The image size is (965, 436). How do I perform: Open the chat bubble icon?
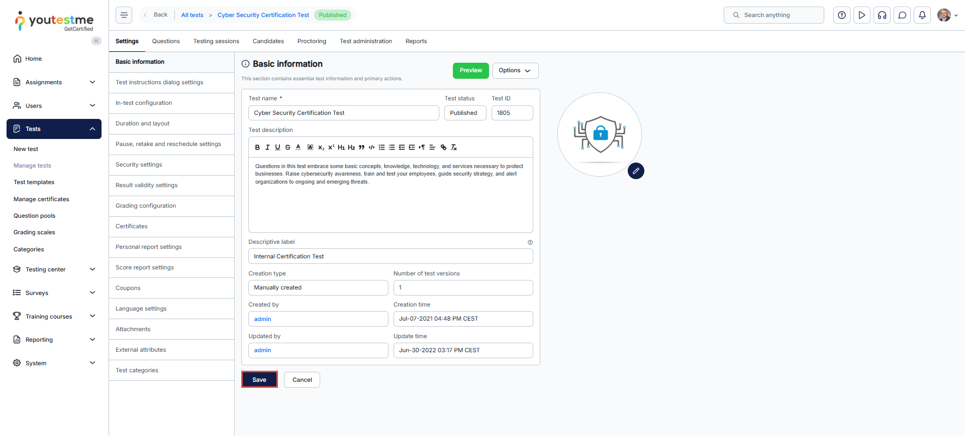coord(902,15)
